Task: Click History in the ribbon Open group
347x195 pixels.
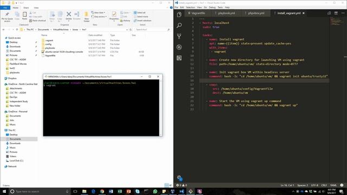Action: (125, 21)
